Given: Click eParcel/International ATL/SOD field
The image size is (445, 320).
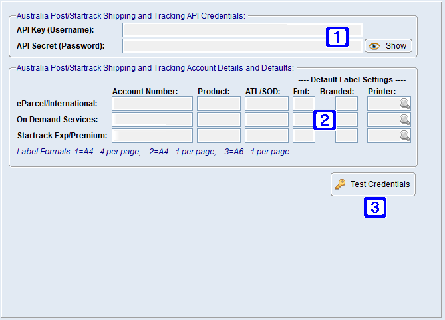Looking at the screenshot, I should coord(267,104).
